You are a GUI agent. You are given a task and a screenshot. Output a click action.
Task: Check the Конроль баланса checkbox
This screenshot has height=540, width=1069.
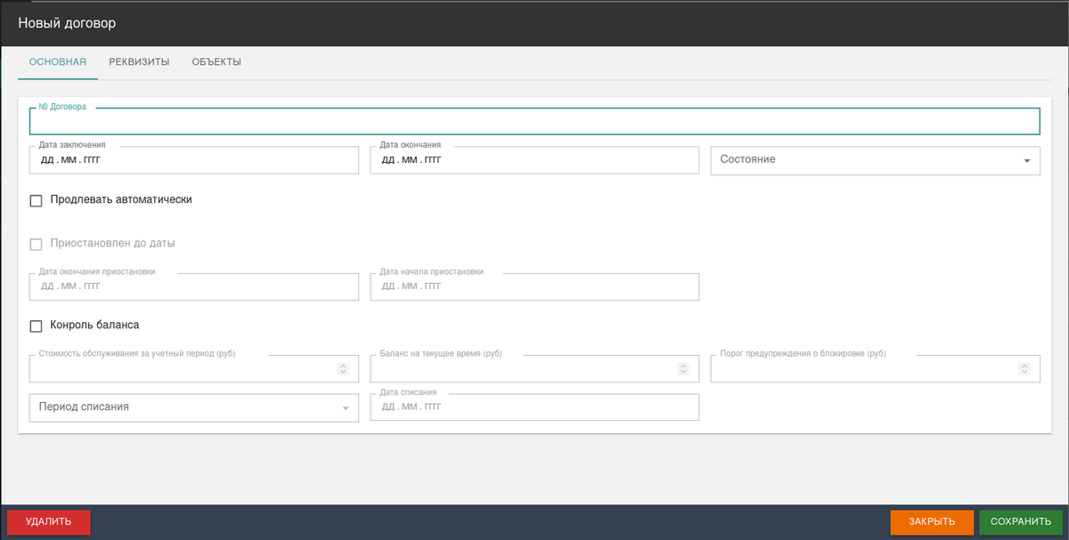point(37,326)
